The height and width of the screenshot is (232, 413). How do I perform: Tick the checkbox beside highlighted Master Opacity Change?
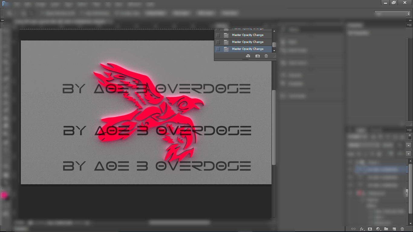(218, 49)
